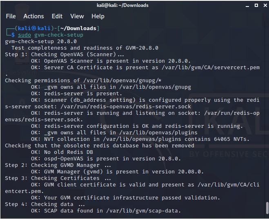The width and height of the screenshot is (269, 219).
Task: Open the Actions menu
Action: [x=33, y=16]
